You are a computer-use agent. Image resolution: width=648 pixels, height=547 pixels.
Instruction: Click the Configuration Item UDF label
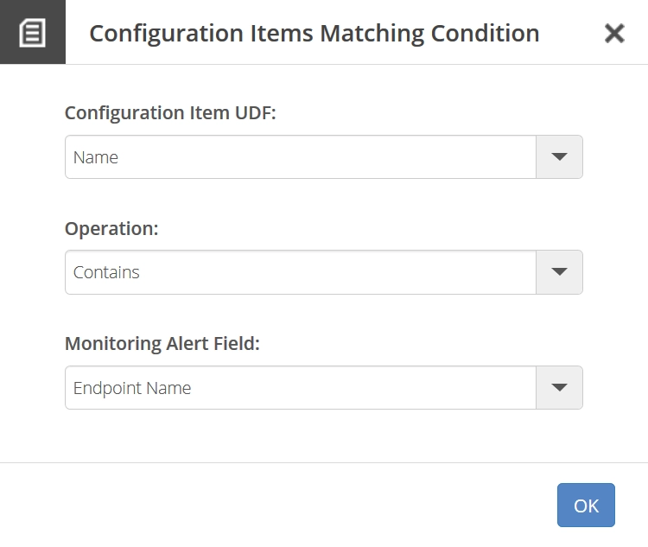tap(170, 113)
